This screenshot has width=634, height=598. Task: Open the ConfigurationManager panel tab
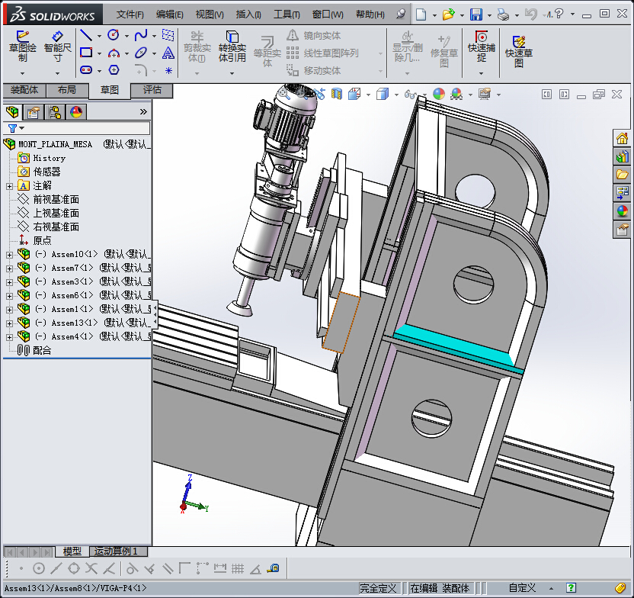(55, 112)
